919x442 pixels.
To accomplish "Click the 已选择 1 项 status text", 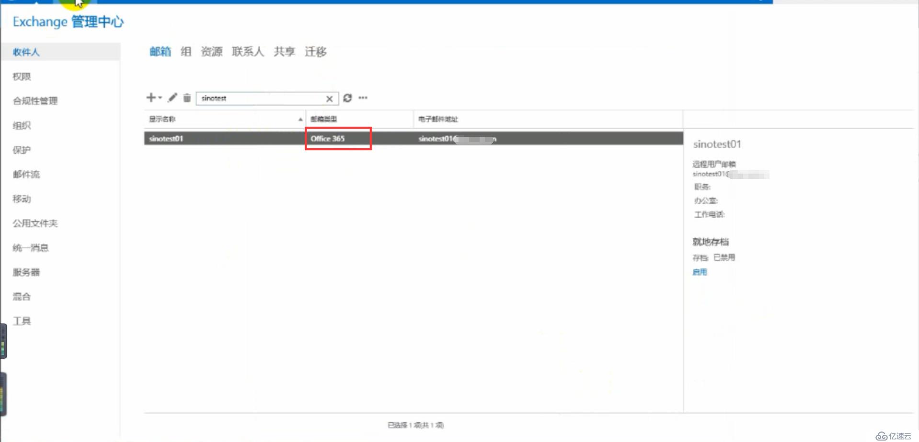I will [415, 425].
